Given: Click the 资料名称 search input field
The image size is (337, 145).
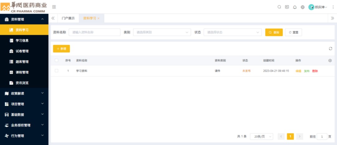Looking at the screenshot, I should click(x=94, y=32).
